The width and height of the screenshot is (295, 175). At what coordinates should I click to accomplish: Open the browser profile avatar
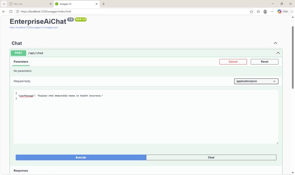[x=265, y=11]
